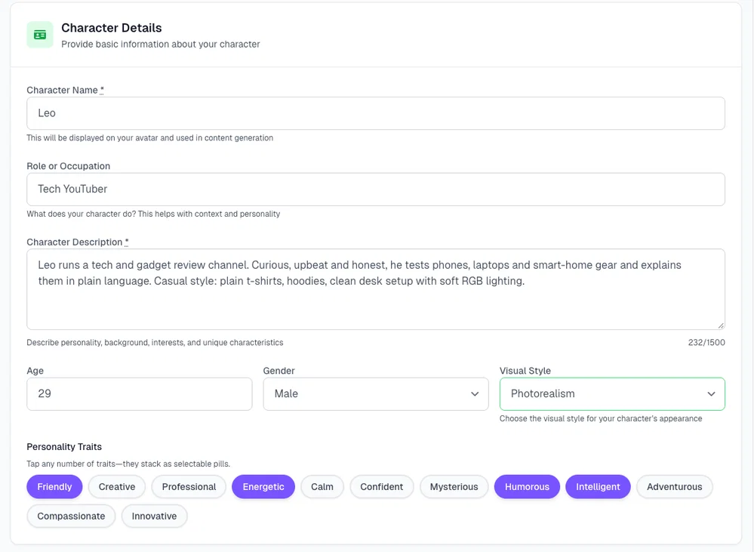Click the 'Provide basic information about your character' subtitle
Viewport: 754px width, 552px height.
click(161, 45)
